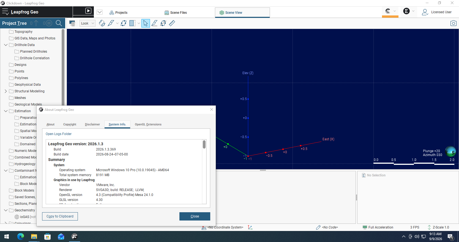
Task: Switch to the Projects tab
Action: [118, 13]
